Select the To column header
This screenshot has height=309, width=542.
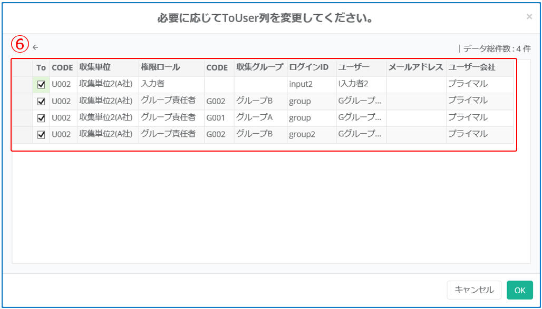(x=42, y=68)
